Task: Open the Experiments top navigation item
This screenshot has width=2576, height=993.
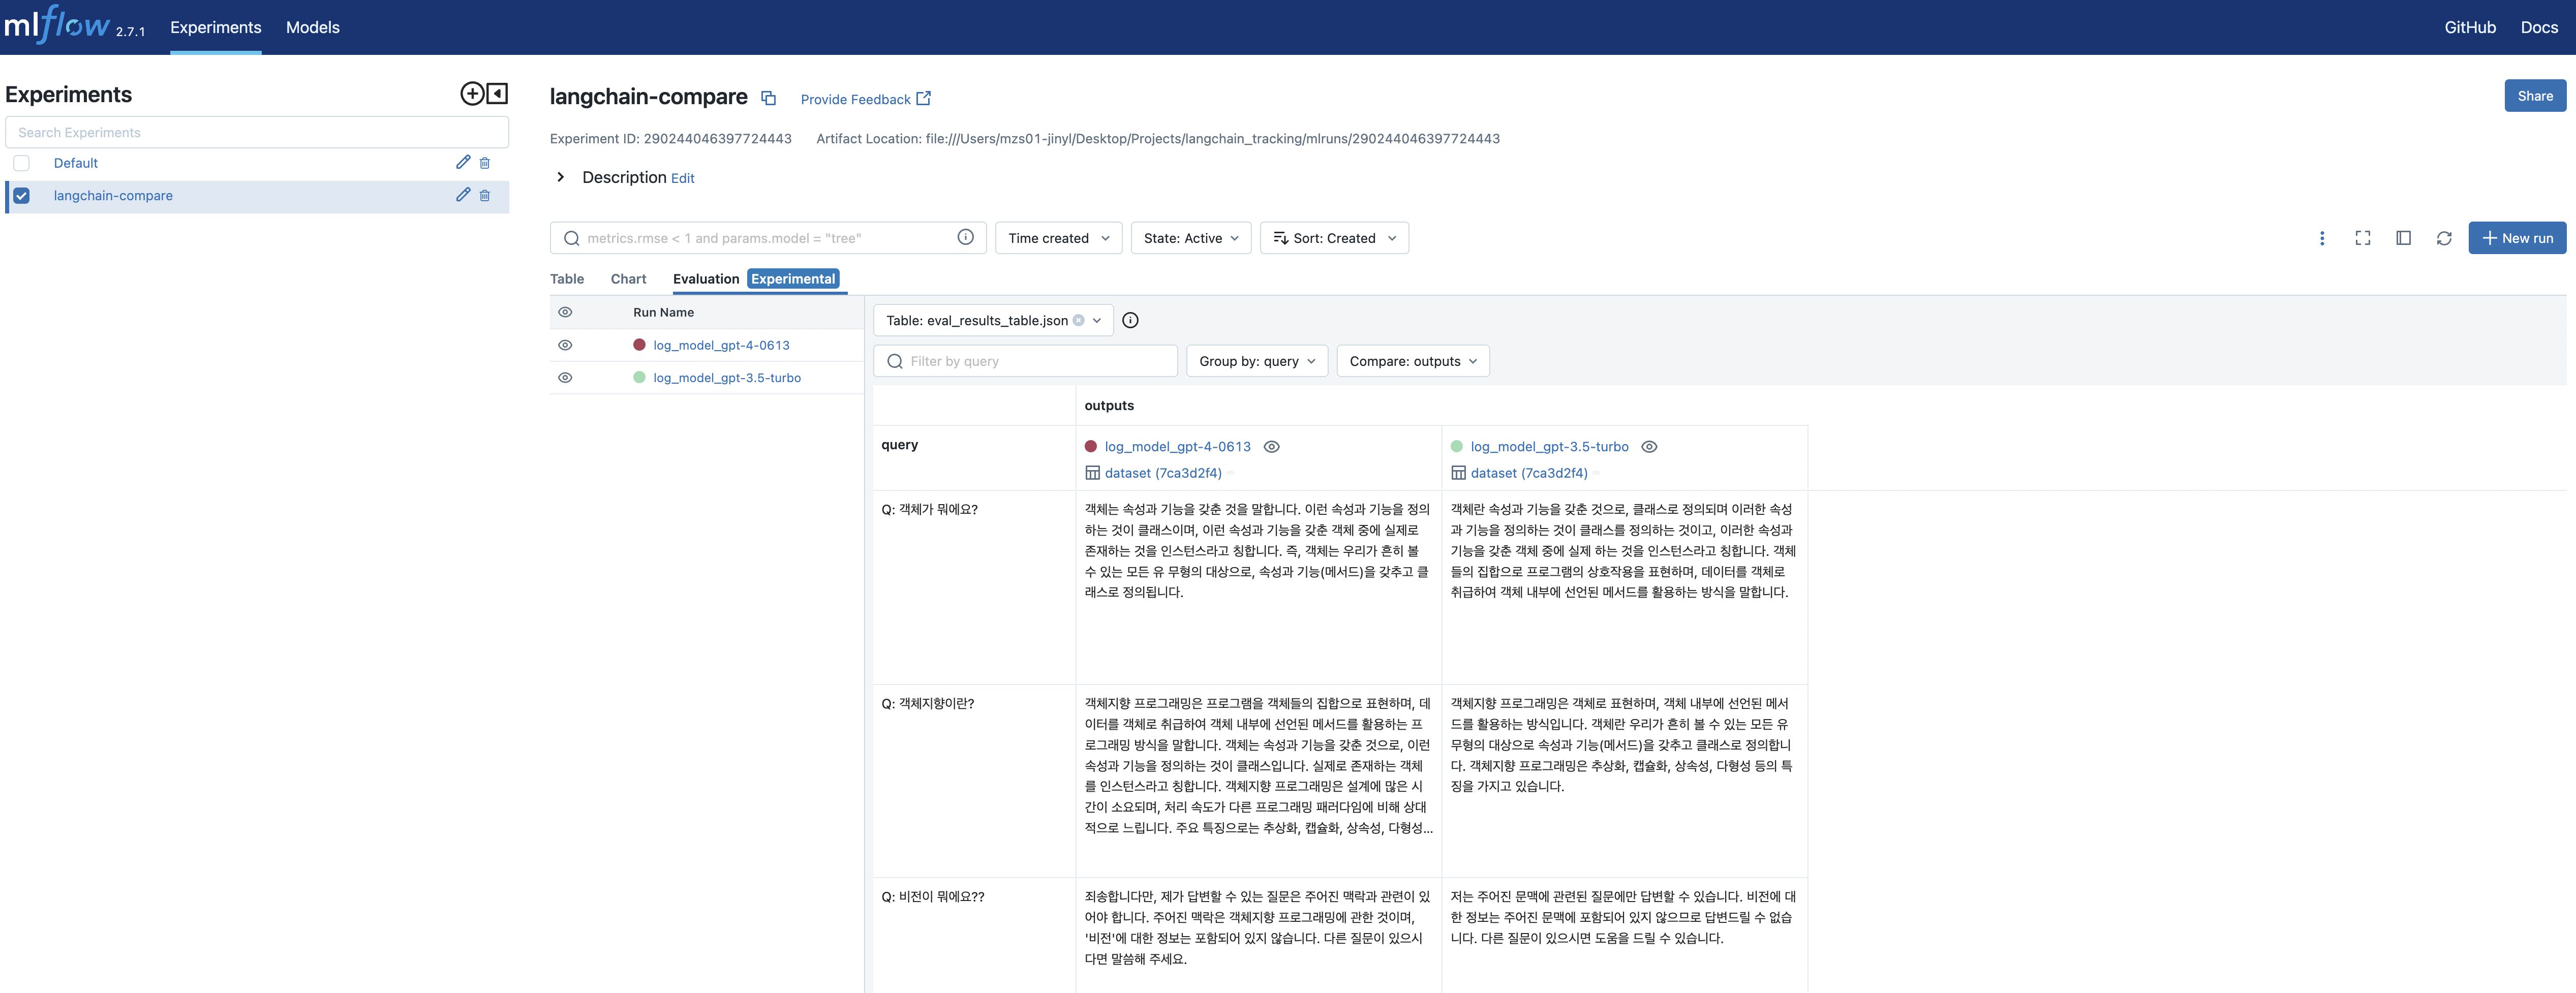Action: [x=215, y=28]
